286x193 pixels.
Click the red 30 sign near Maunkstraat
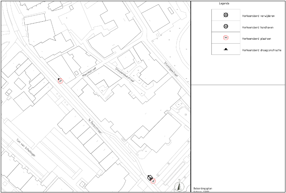[x=60, y=81]
